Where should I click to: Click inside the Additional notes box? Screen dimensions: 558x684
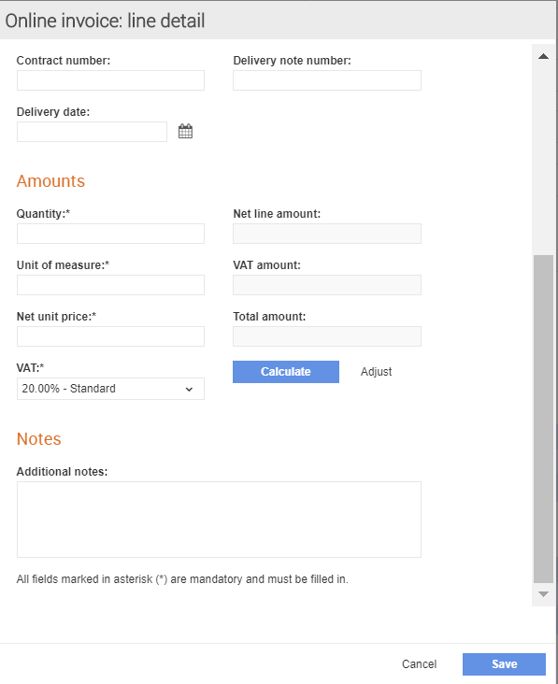219,520
